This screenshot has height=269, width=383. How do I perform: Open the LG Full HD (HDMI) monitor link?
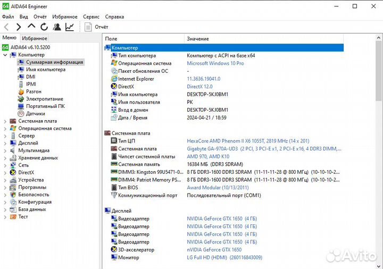(224, 257)
